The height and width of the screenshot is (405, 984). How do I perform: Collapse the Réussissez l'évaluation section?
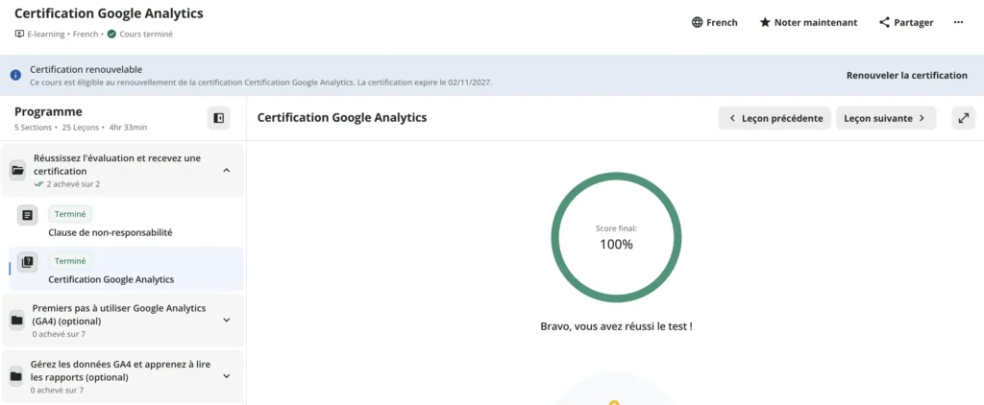(x=227, y=170)
